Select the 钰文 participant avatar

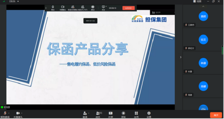[x=203, y=40]
